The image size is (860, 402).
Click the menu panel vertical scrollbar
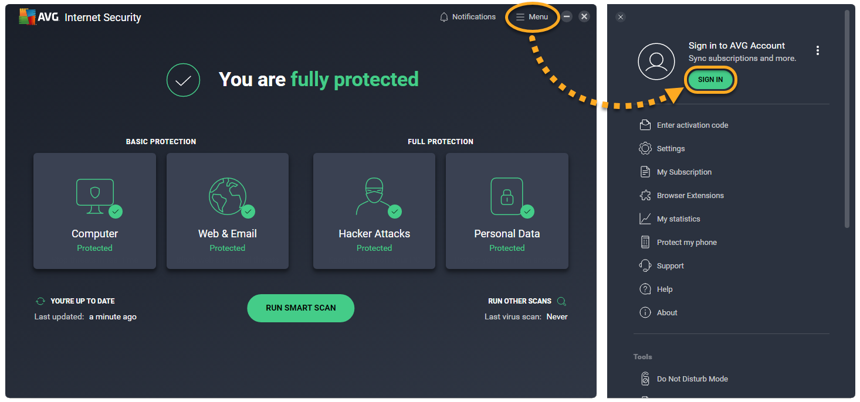click(847, 117)
